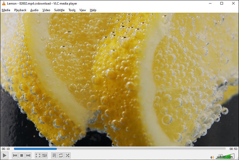Toggle random shuffle playback
Image resolution: width=239 pixels, height=160 pixels.
coord(67,156)
